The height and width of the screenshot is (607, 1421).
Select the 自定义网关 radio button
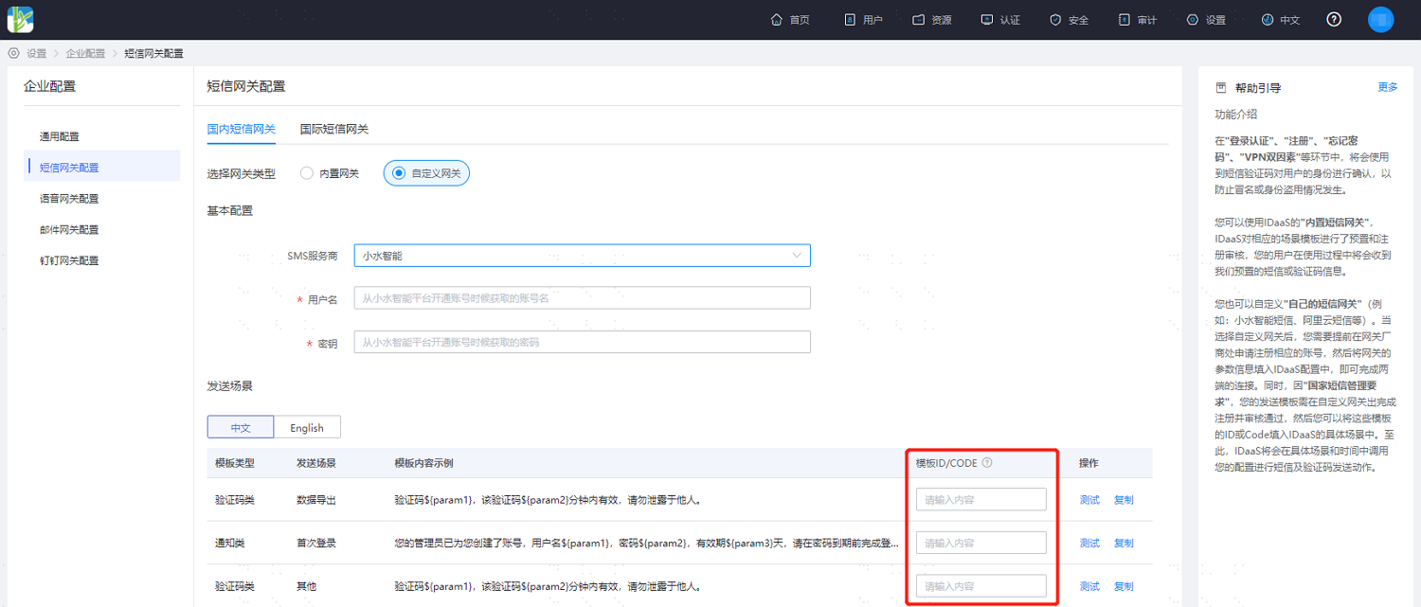tap(399, 173)
